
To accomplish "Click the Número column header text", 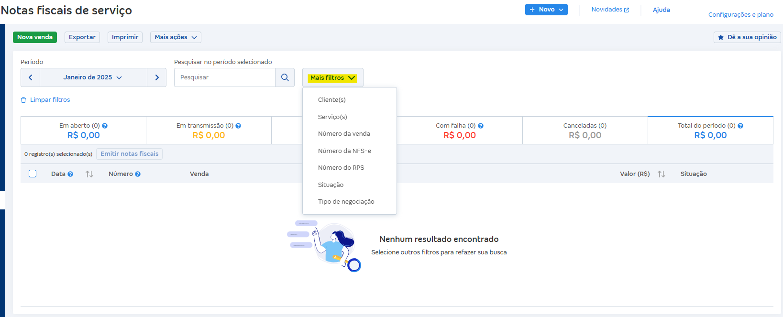I will 121,174.
